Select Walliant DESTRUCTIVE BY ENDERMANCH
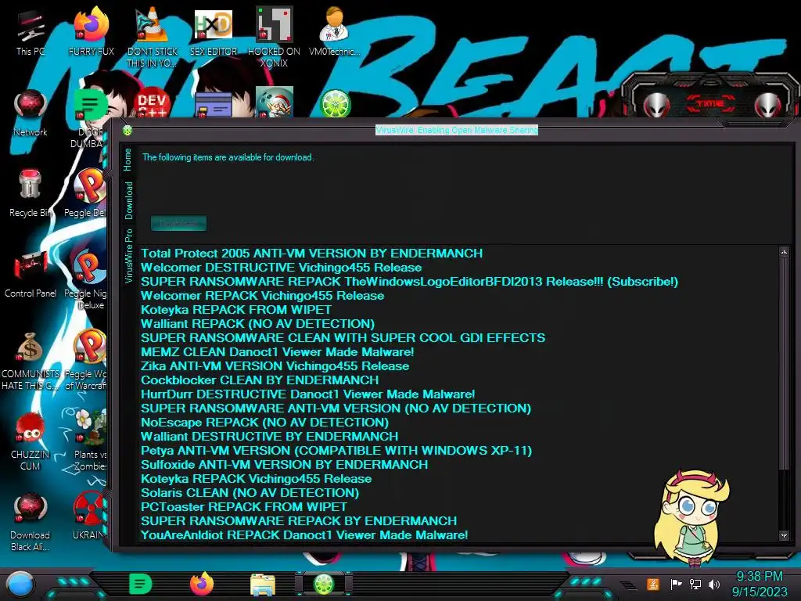Viewport: 801px width, 601px height. pos(269,437)
